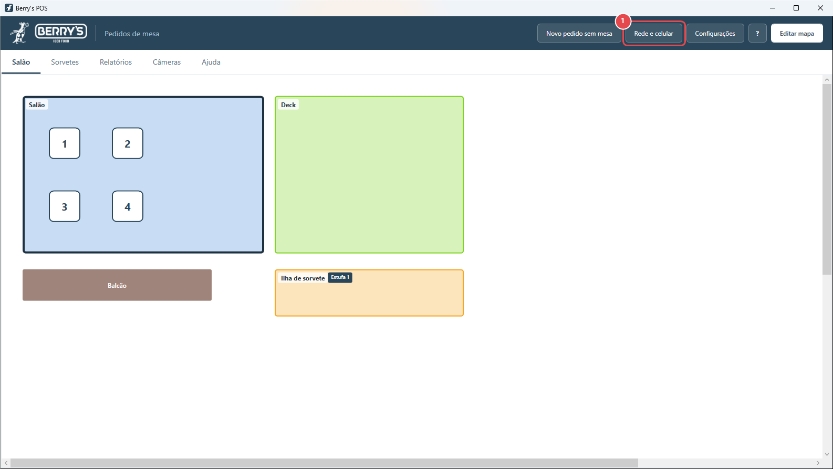
Task: Click the Berry's POS title bar app icon
Action: 8,8
